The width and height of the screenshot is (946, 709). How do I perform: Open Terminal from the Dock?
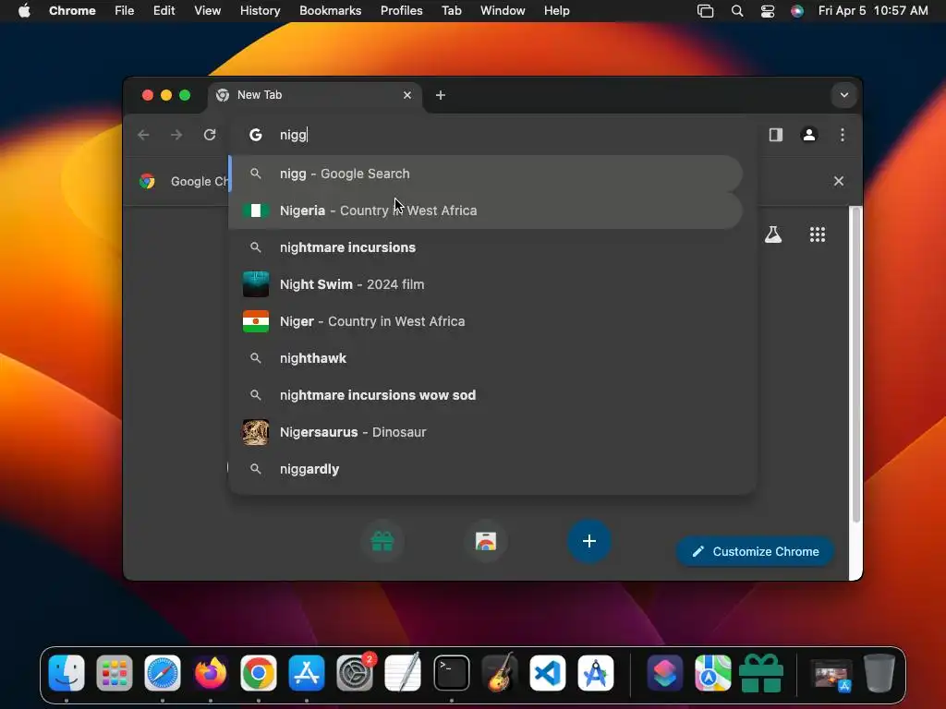pos(451,673)
